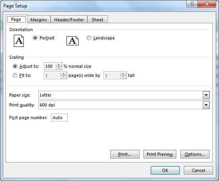The width and height of the screenshot is (219, 181).
Task: Open the Options... button
Action: coord(195,154)
